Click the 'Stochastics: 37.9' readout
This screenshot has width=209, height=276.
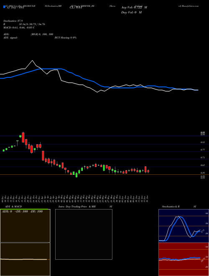[13, 21]
